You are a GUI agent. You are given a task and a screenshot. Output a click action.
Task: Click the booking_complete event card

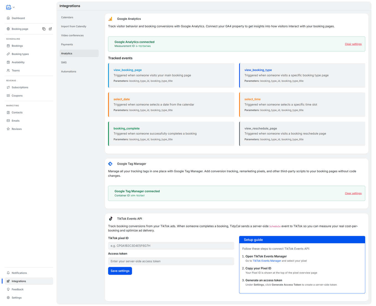point(171,134)
